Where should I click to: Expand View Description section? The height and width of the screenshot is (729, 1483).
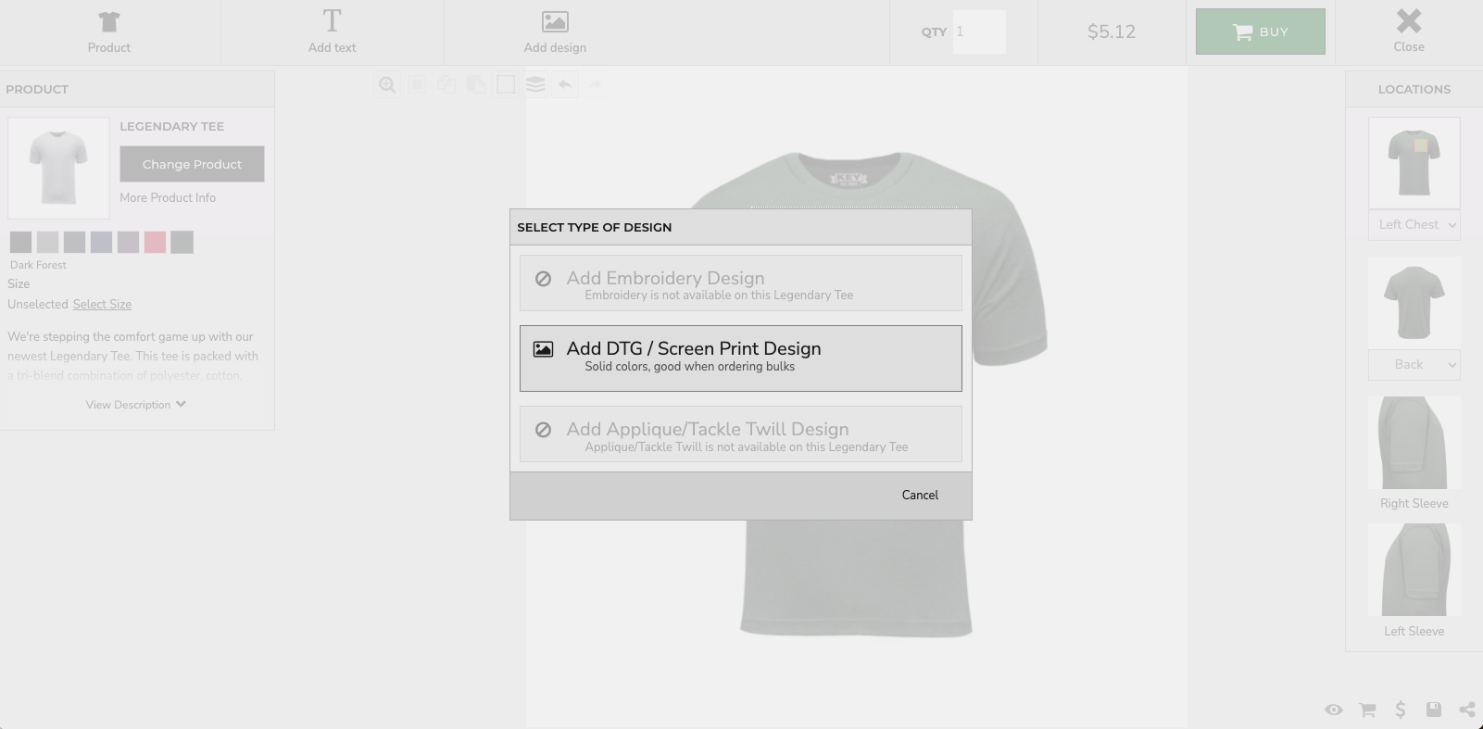(136, 405)
